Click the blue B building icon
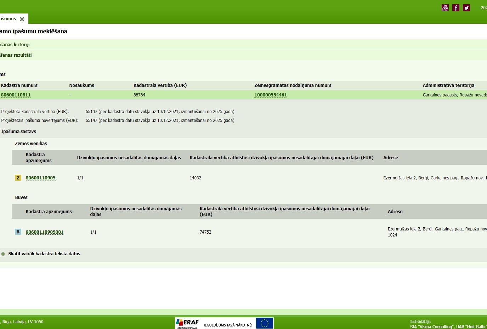487x329 pixels. (18, 232)
